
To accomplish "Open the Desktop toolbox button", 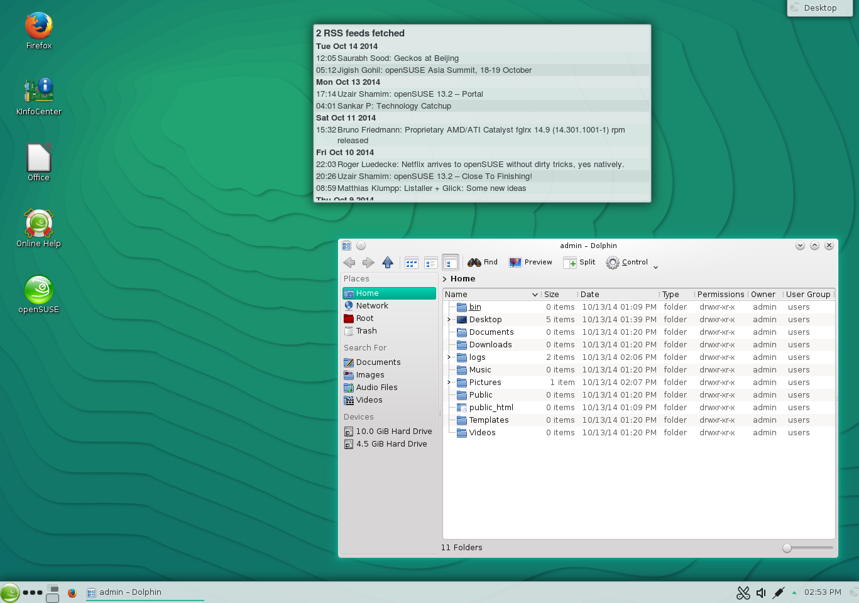I will point(820,8).
